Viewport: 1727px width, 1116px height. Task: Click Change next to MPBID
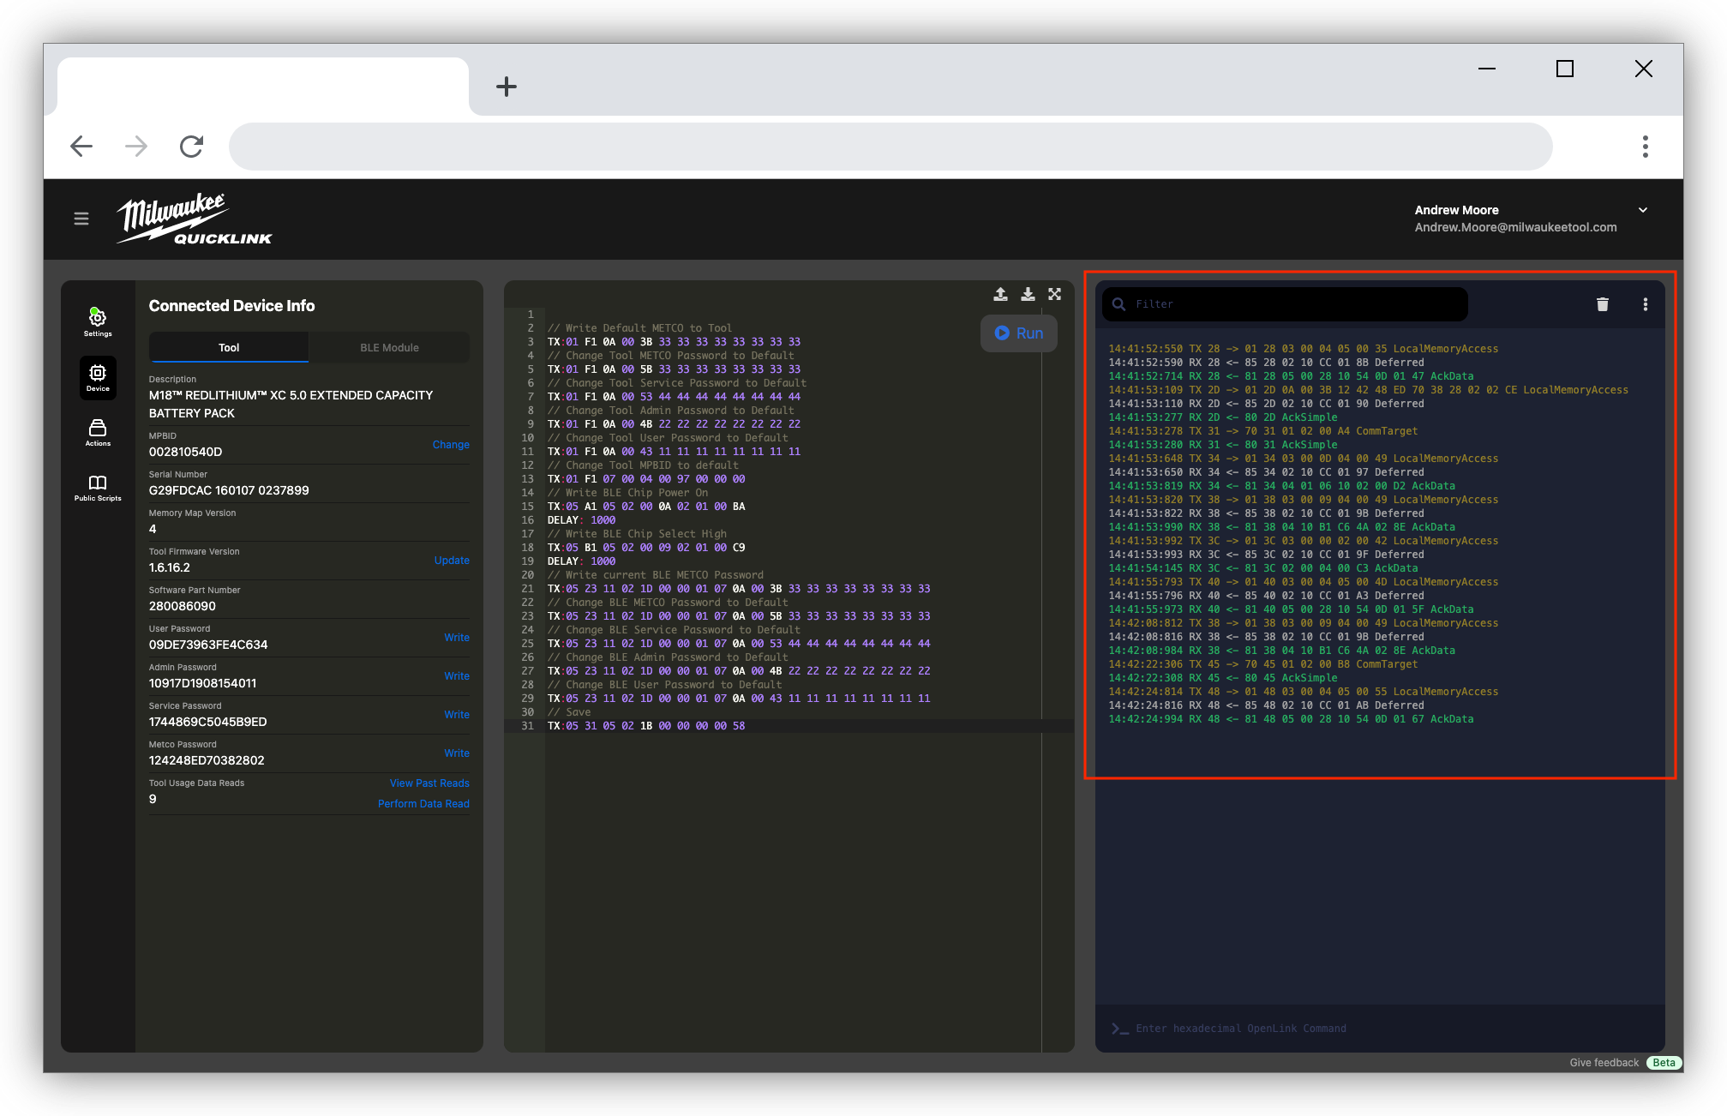[451, 445]
